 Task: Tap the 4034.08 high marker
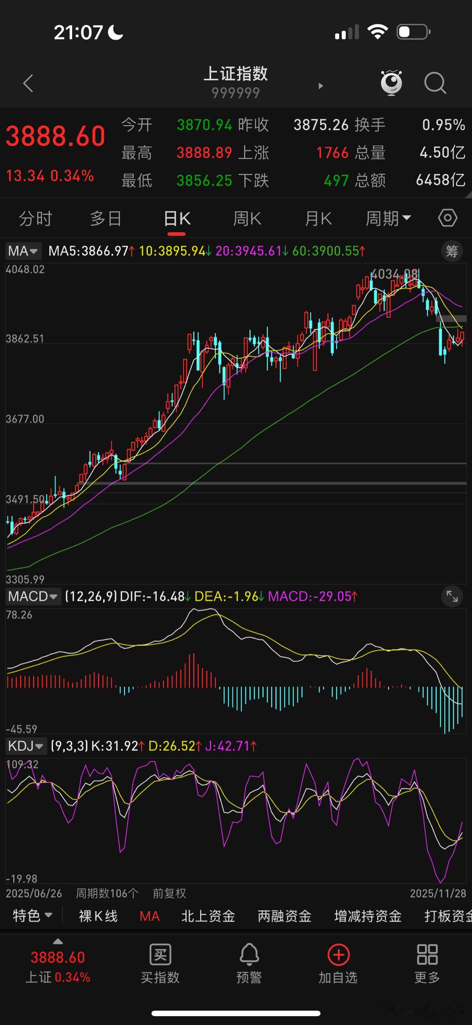click(x=395, y=274)
